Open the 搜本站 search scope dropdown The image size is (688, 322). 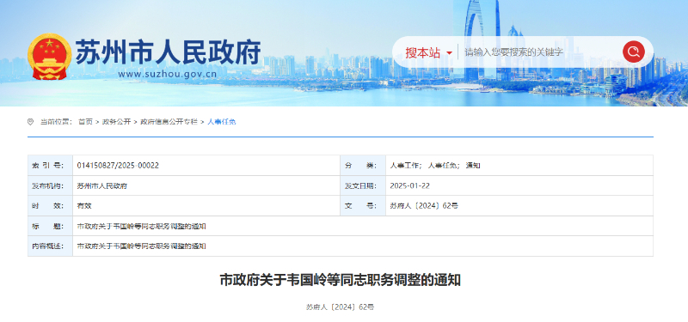[x=428, y=53]
